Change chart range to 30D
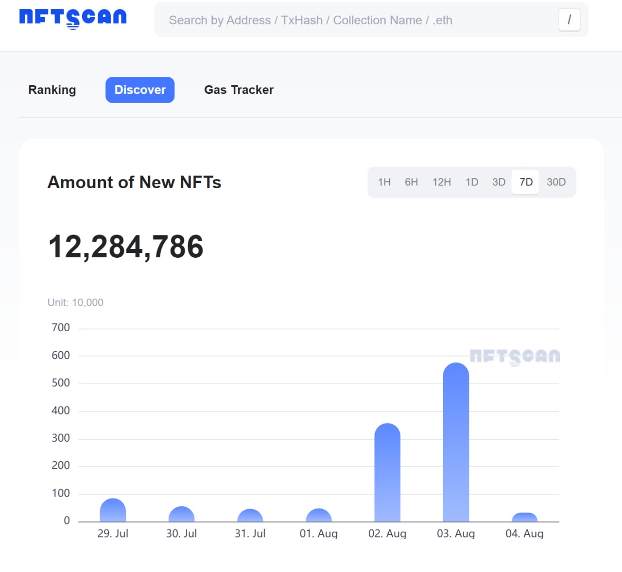 [x=556, y=182]
